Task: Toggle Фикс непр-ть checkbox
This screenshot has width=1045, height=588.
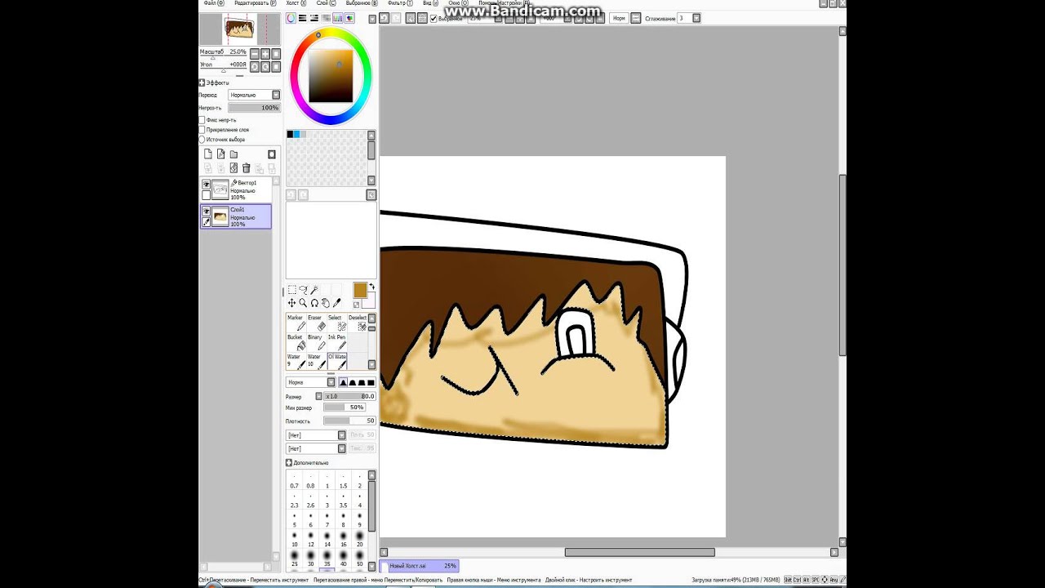Action: pos(202,120)
